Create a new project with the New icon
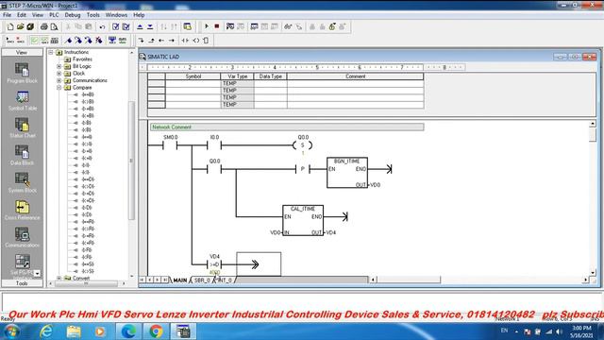The height and width of the screenshot is (340, 604). (10, 26)
